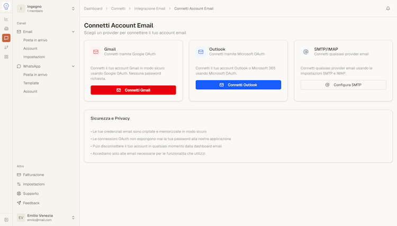Click the Outlook envelope card icon
Viewport: 397px width, 226px height.
(201, 52)
